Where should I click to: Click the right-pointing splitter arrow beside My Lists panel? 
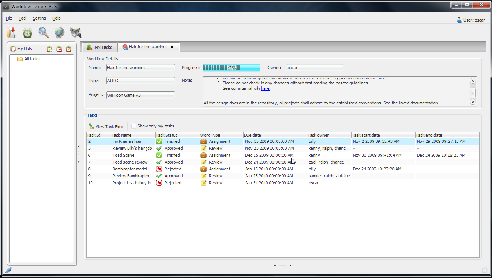tap(78, 162)
